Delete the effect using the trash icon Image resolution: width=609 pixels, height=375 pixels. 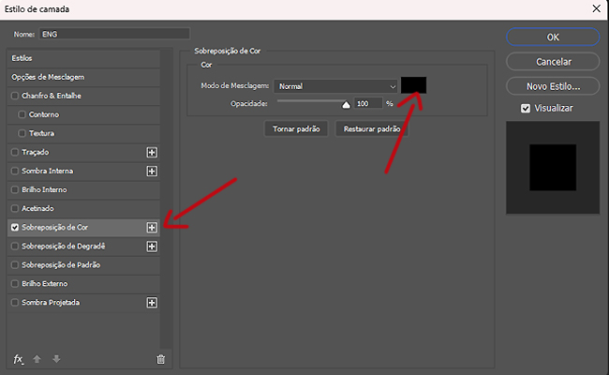pos(161,359)
